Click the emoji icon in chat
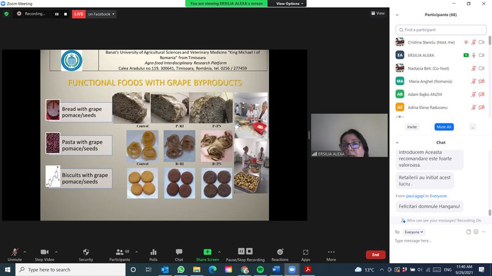 (476, 232)
